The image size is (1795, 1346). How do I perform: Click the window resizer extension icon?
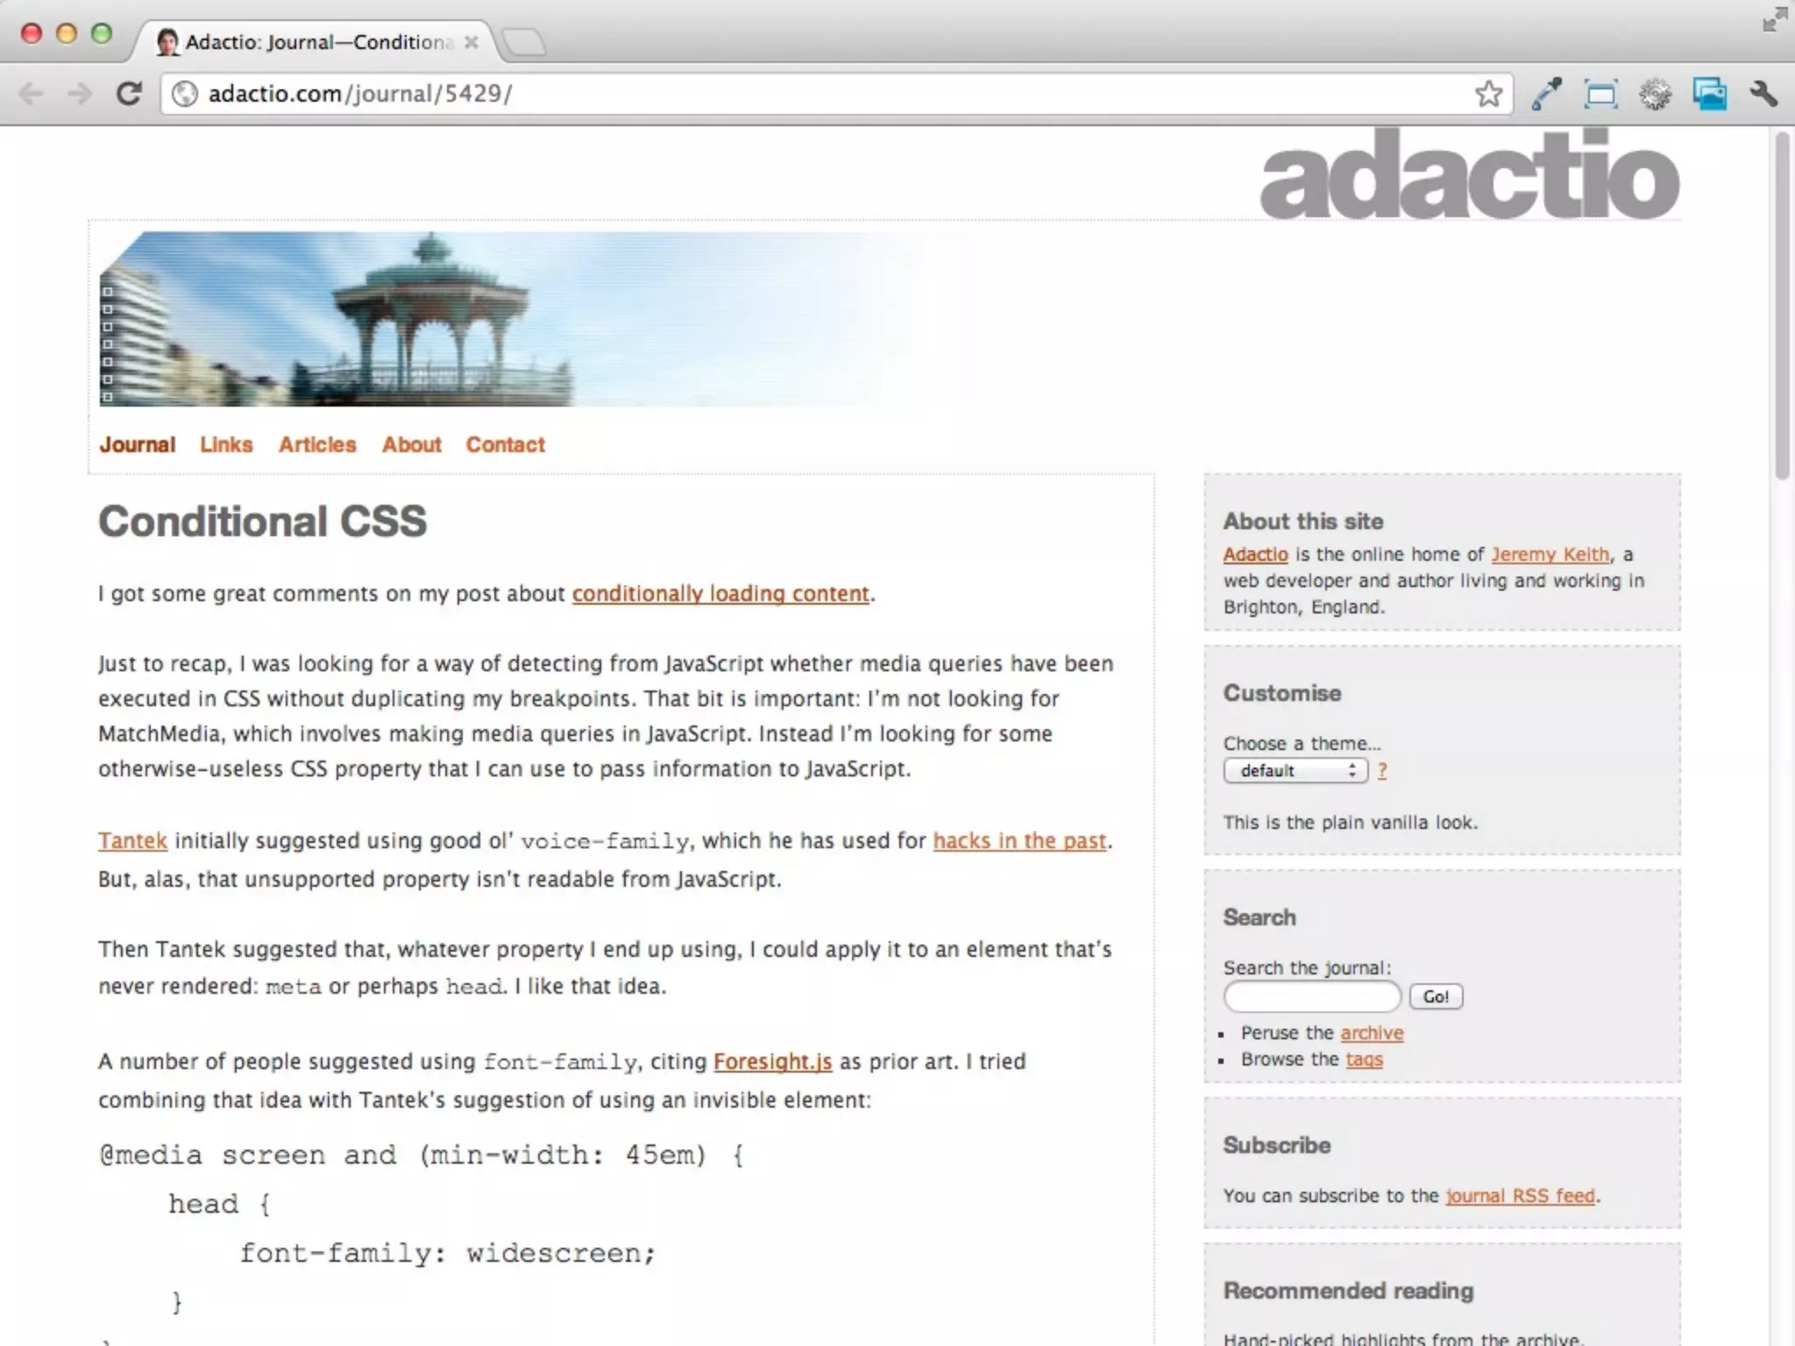[1600, 94]
